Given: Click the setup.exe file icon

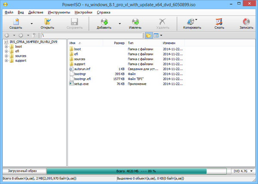Looking at the screenshot, I should click(71, 84).
